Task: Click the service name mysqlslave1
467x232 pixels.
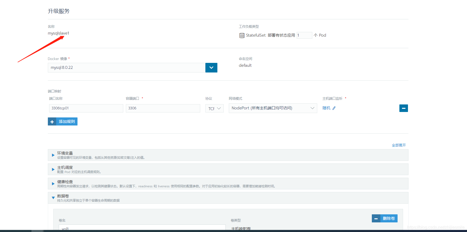Action: point(59,33)
